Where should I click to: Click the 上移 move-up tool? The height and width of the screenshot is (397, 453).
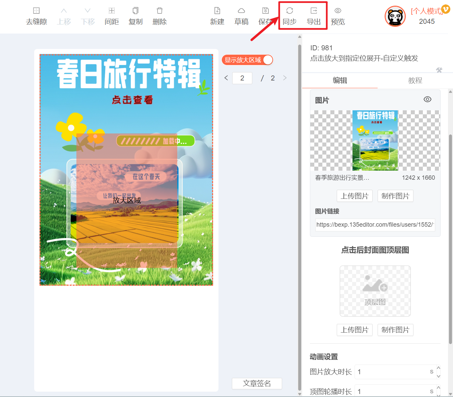pos(64,16)
